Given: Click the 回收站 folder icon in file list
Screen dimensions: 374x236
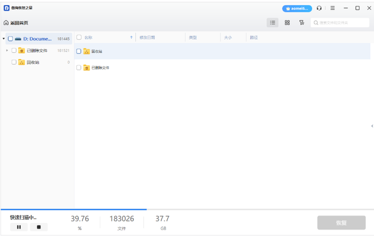Looking at the screenshot, I should (x=86, y=51).
